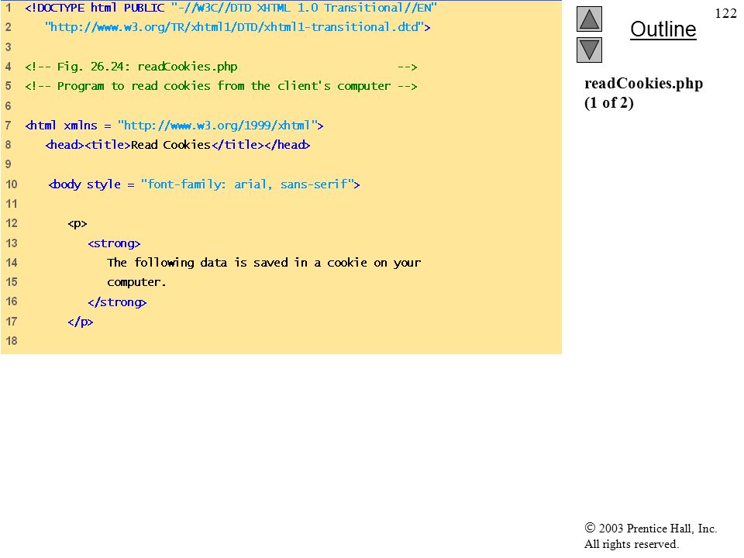Viewport: 744px width, 558px height.
Task: Click the word 'computer.' on line 15
Action: pyautogui.click(x=136, y=282)
